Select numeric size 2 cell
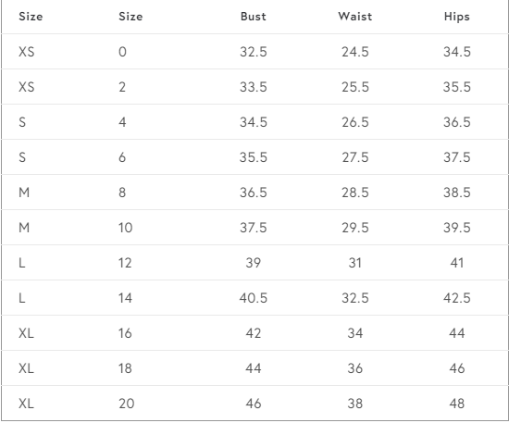Screen dimensions: 509x423 tap(122, 87)
